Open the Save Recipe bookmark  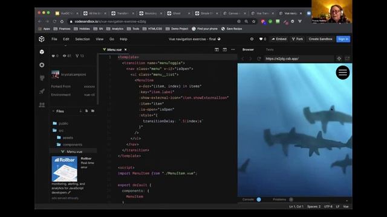pos(232,29)
